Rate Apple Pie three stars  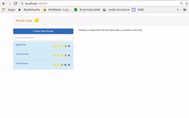tap(62, 46)
